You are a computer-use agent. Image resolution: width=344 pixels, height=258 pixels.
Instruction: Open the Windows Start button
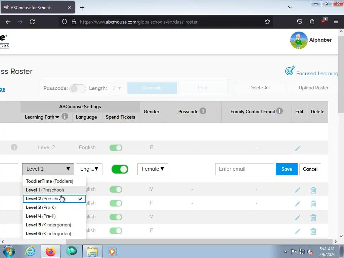(x=9, y=251)
